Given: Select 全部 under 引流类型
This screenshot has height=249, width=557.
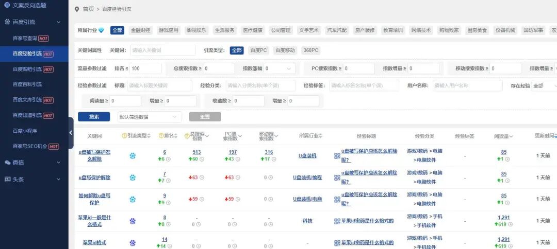Looking at the screenshot, I should pyautogui.click(x=237, y=50).
